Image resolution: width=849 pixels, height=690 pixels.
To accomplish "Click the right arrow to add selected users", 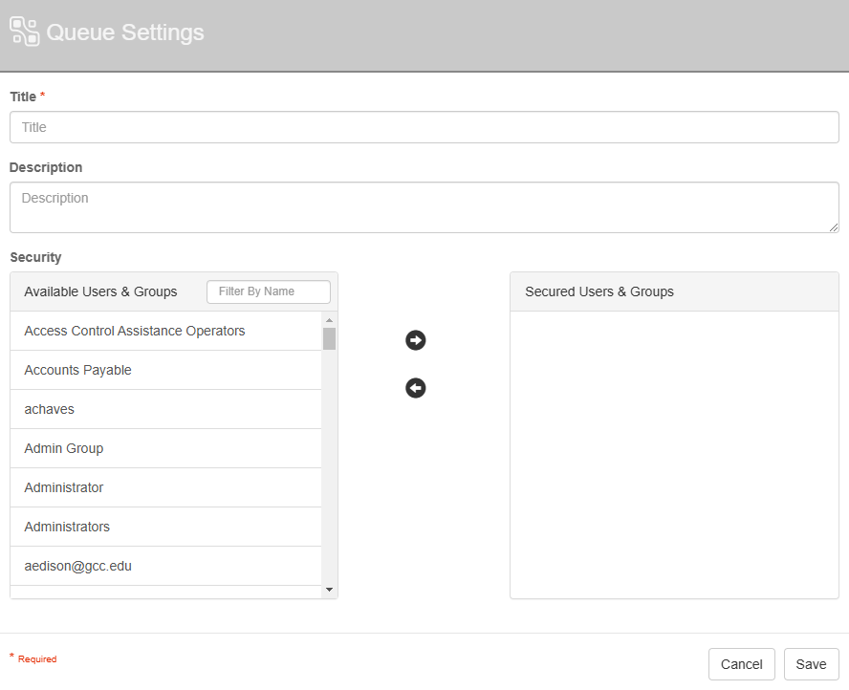I will click(x=415, y=340).
